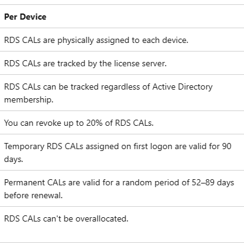244x243 pixels.
Task: Click the words 'before renewal.'
Action: point(33,195)
